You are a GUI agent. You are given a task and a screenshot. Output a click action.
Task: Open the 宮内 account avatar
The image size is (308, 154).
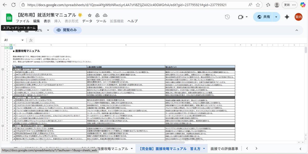coord(299,17)
